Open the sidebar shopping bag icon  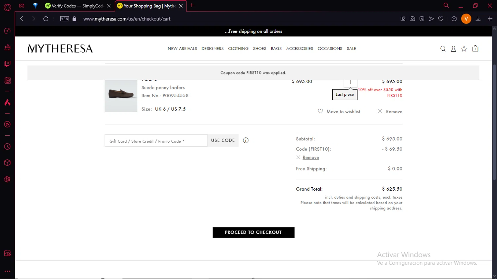(7, 47)
